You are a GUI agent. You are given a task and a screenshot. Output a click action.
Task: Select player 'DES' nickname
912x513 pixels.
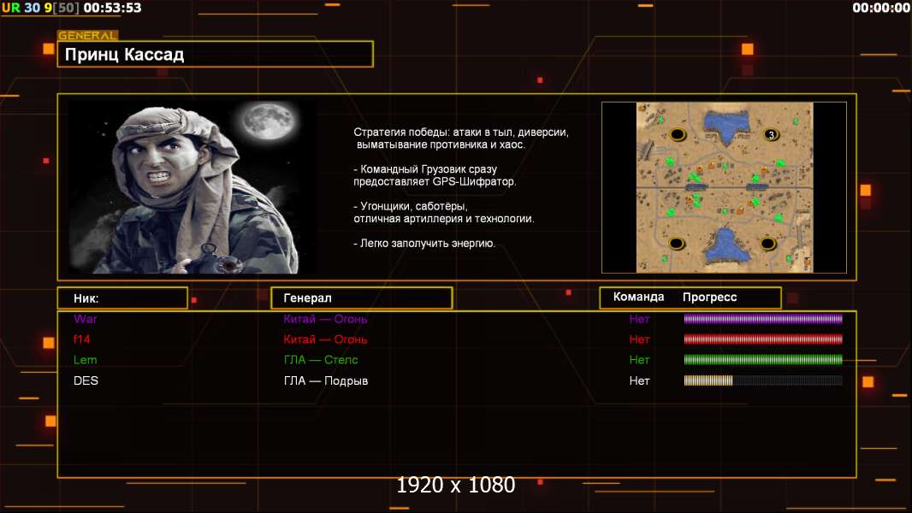86,380
